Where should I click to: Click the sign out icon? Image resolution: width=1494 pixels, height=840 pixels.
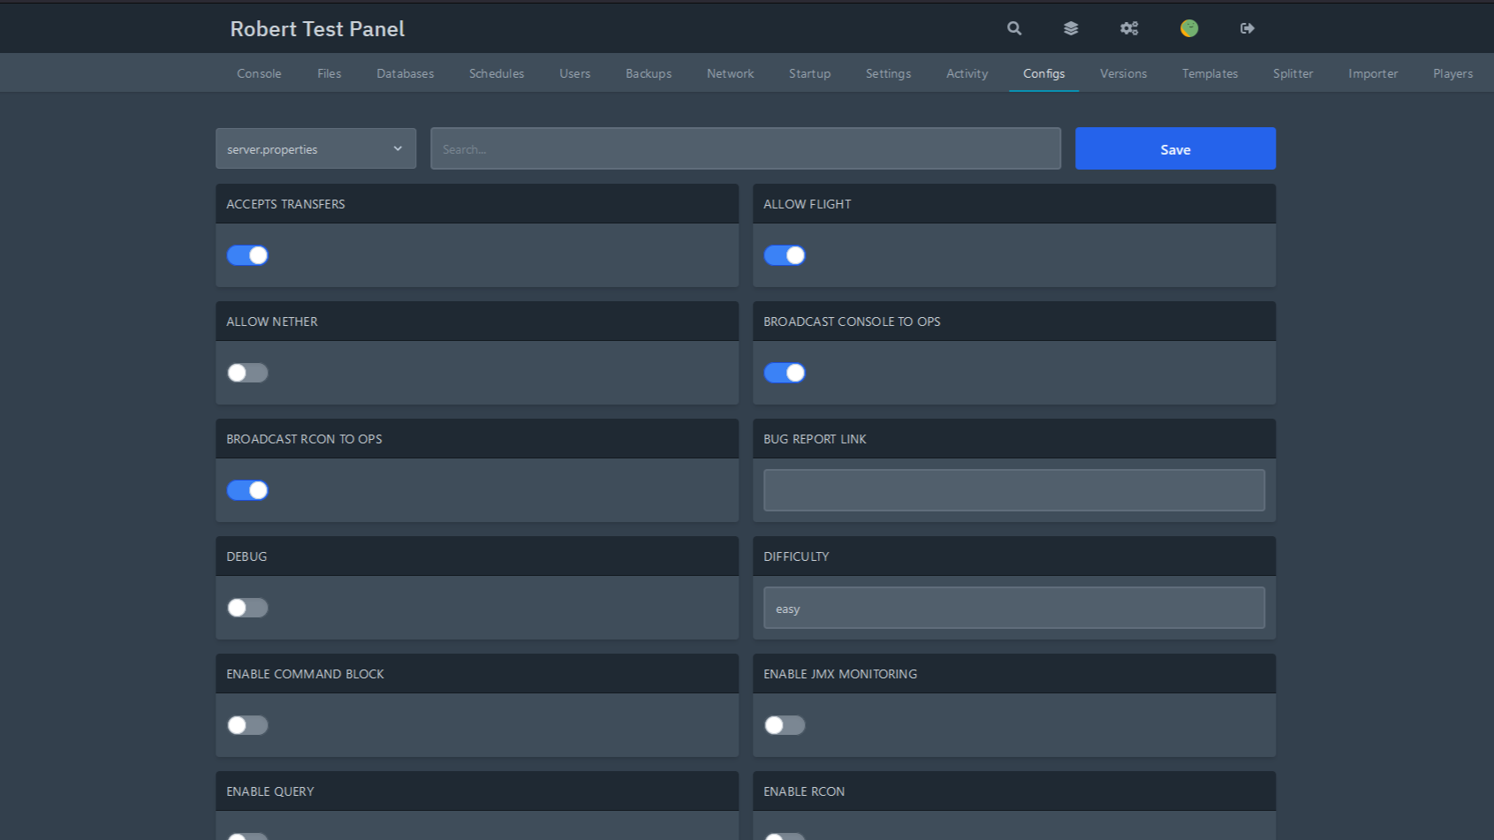pos(1248,28)
